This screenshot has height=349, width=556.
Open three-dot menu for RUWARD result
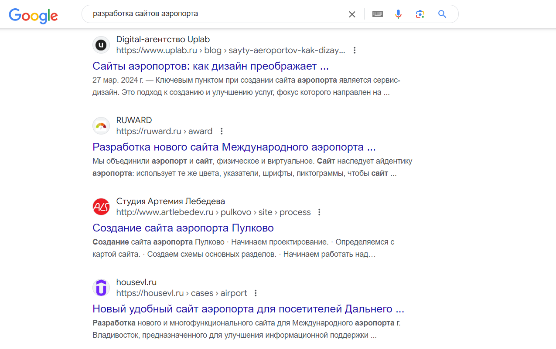point(222,131)
